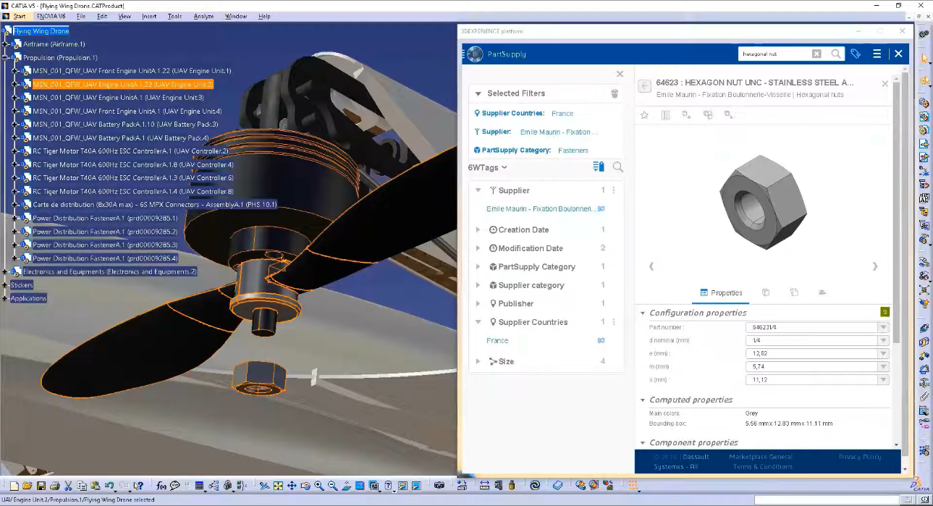Click the trash icon to clear Selected Filters

pyautogui.click(x=615, y=93)
